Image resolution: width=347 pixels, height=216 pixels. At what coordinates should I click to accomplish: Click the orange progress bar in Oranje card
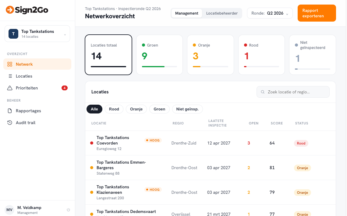coord(197,67)
